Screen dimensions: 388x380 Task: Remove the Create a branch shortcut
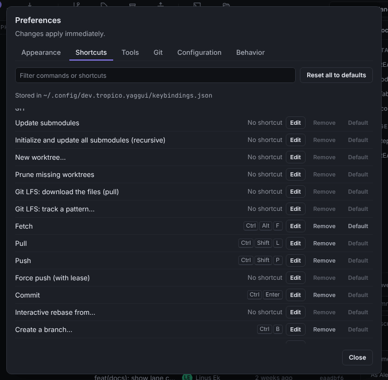coord(324,329)
